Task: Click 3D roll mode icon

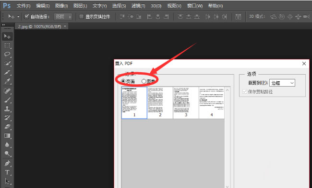Action: coord(282,17)
